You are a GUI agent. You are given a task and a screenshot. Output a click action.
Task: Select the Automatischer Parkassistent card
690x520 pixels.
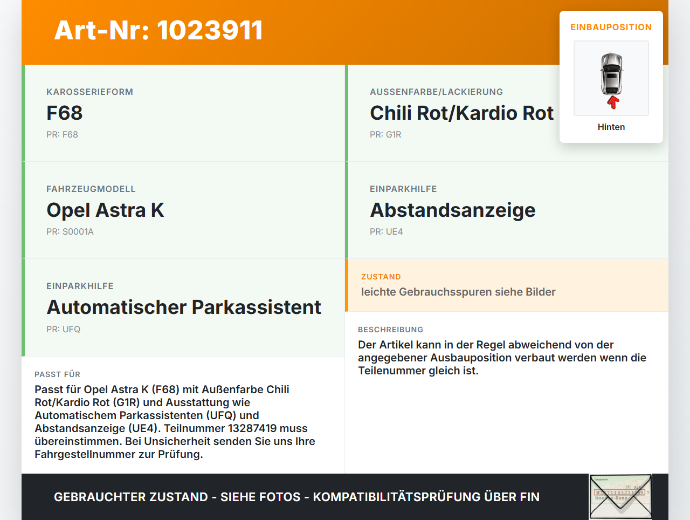pos(183,307)
